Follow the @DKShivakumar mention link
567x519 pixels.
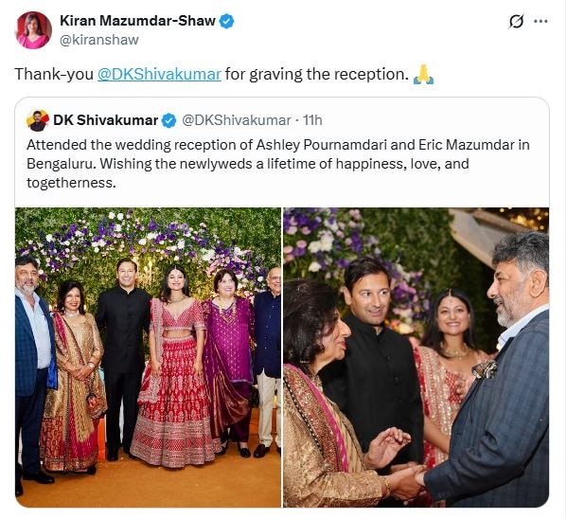tap(159, 74)
